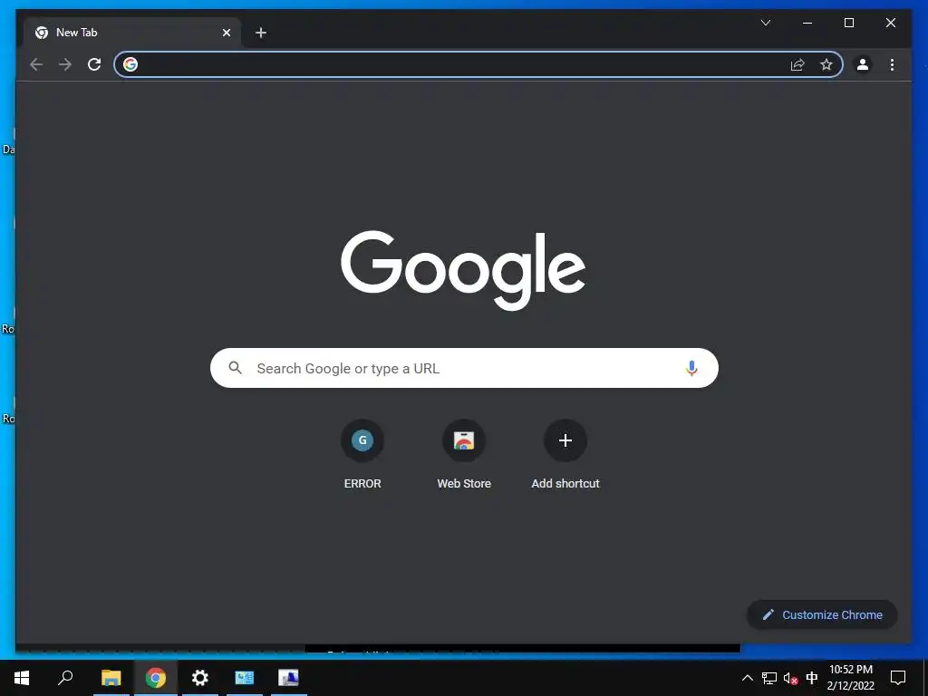Close the Chrome window

(890, 23)
